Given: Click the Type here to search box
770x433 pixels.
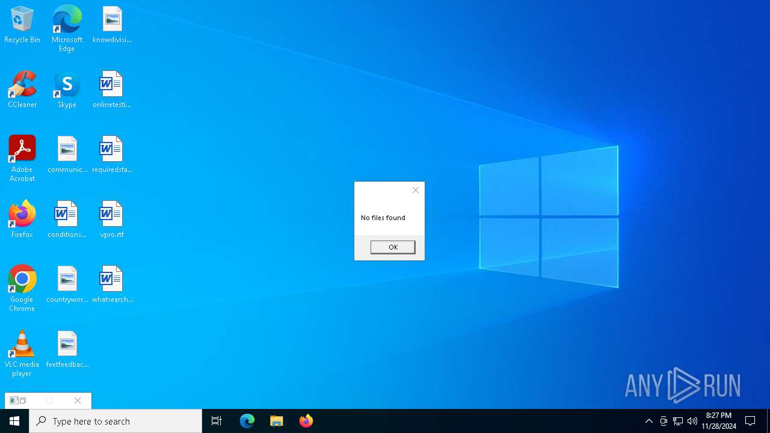Looking at the screenshot, I should click(x=115, y=421).
